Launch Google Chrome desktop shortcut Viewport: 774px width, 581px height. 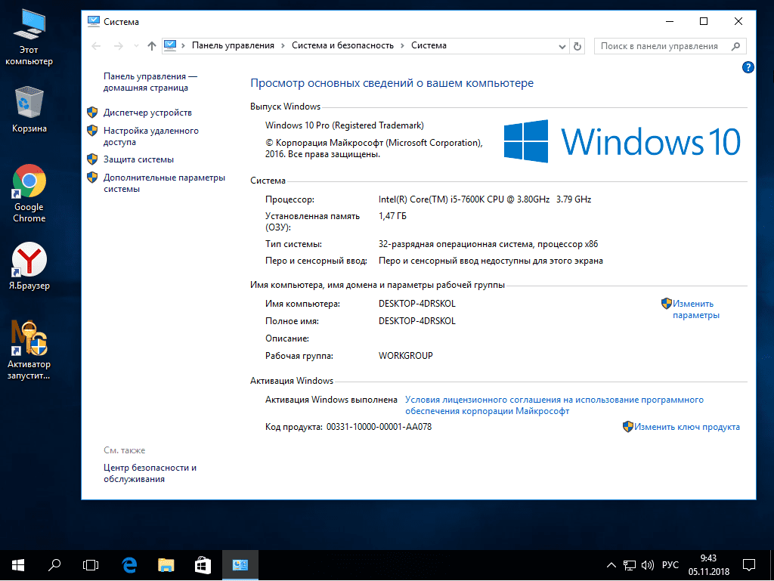pos(29,193)
